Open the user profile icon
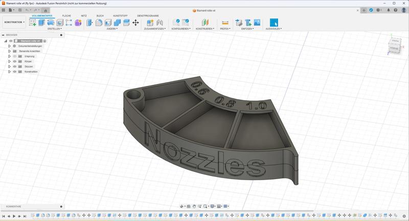Image resolution: width=409 pixels, height=221 pixels. pyautogui.click(x=404, y=10)
